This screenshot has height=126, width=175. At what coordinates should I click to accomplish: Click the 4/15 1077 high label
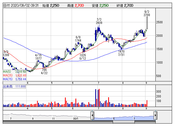click(x=38, y=57)
